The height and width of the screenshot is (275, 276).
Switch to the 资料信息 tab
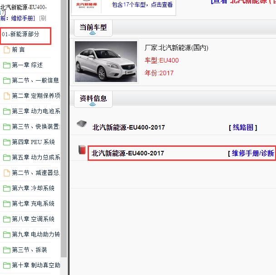point(93,99)
